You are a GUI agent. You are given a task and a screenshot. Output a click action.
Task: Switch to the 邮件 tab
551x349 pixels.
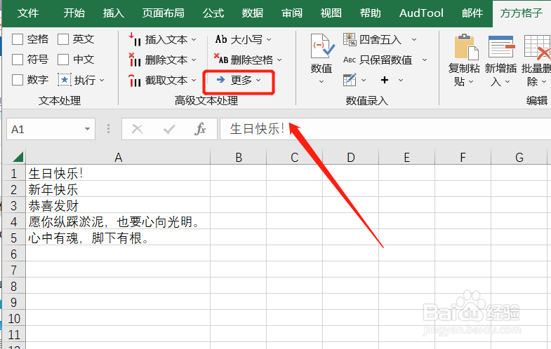tap(472, 13)
